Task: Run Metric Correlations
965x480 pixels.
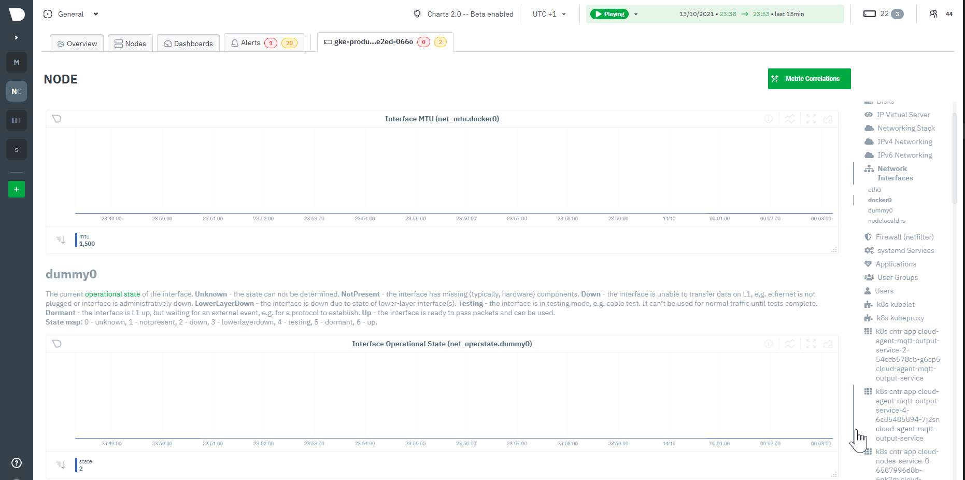Action: click(809, 78)
